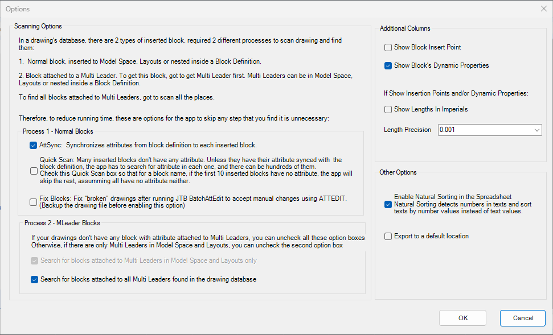Uncheck search in all Multi Leaders in database
Image resolution: width=553 pixels, height=335 pixels.
click(x=34, y=280)
